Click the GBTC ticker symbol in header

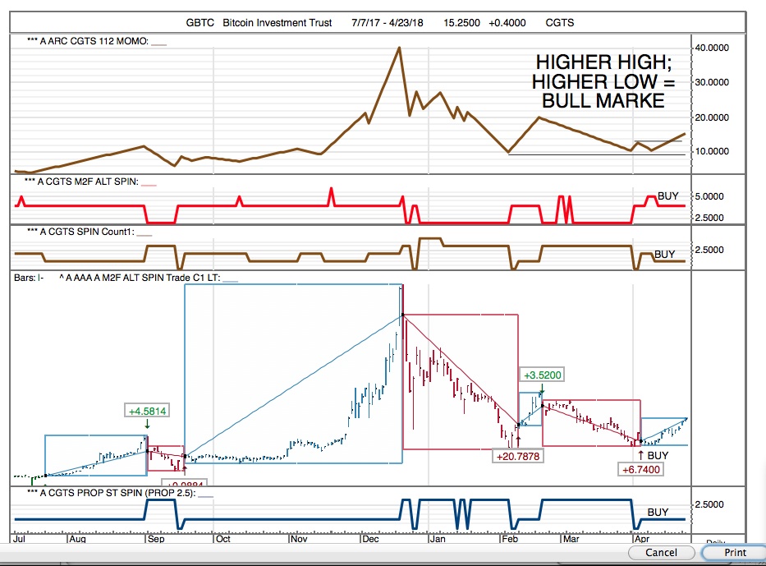pos(200,23)
